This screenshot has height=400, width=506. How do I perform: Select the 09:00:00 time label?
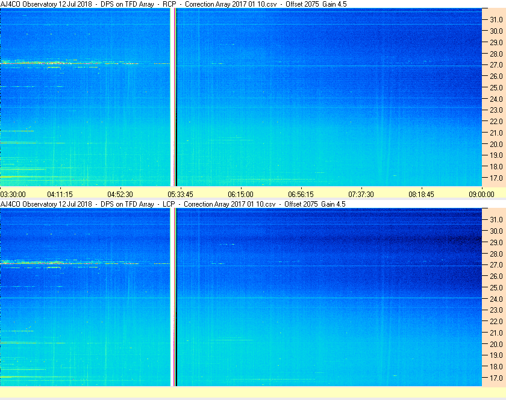(481, 195)
